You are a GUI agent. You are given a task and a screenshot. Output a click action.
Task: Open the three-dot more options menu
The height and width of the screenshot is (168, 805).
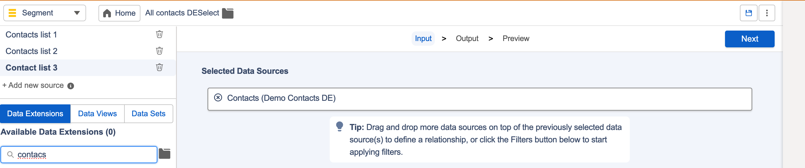(767, 13)
